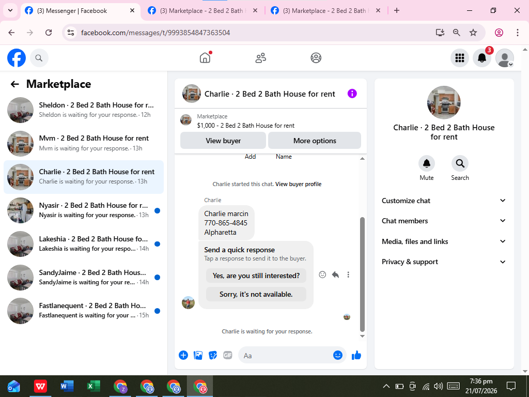Click the address bar URL
This screenshot has height=397, width=529.
155,33
